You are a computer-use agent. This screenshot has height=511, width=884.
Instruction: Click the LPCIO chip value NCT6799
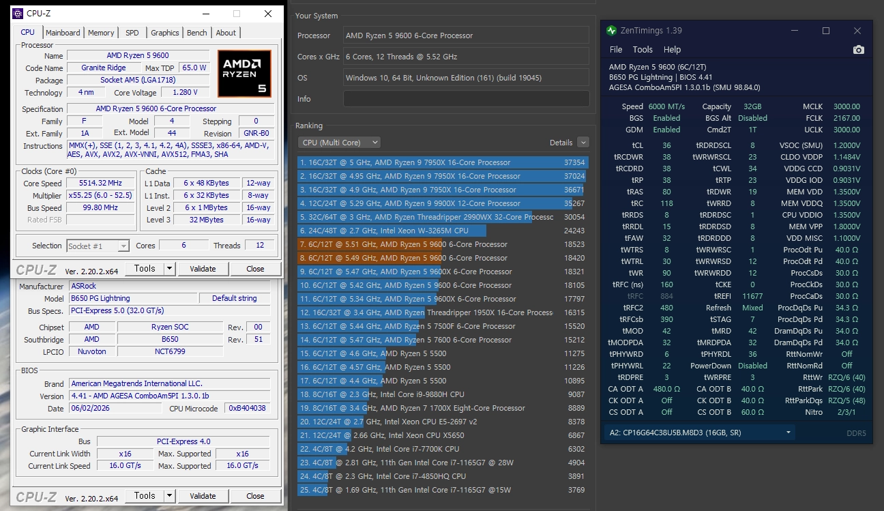[x=170, y=352]
